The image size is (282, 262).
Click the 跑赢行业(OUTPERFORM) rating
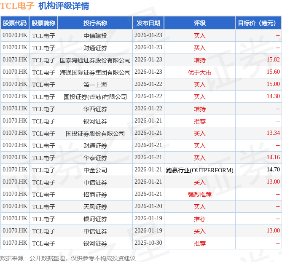click(x=200, y=170)
